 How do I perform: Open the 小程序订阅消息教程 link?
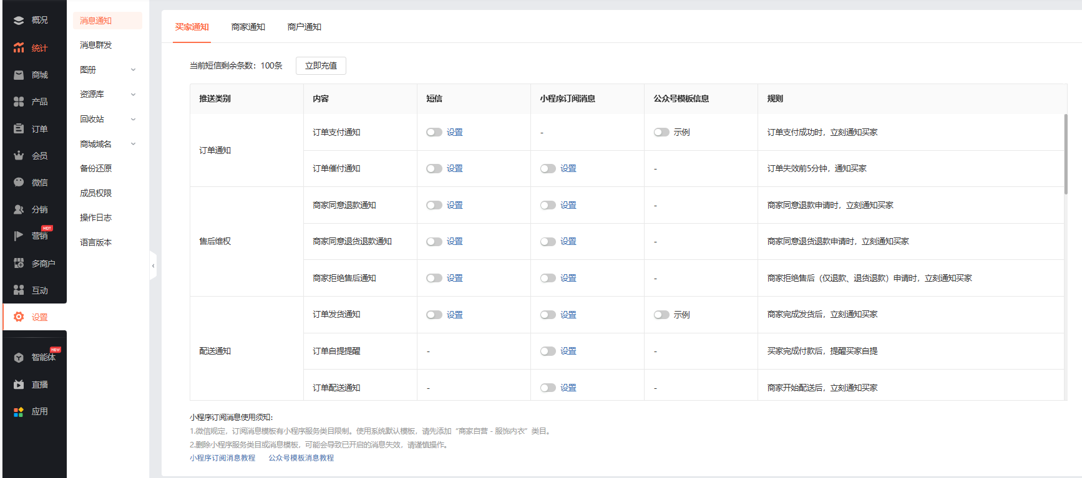tap(223, 458)
